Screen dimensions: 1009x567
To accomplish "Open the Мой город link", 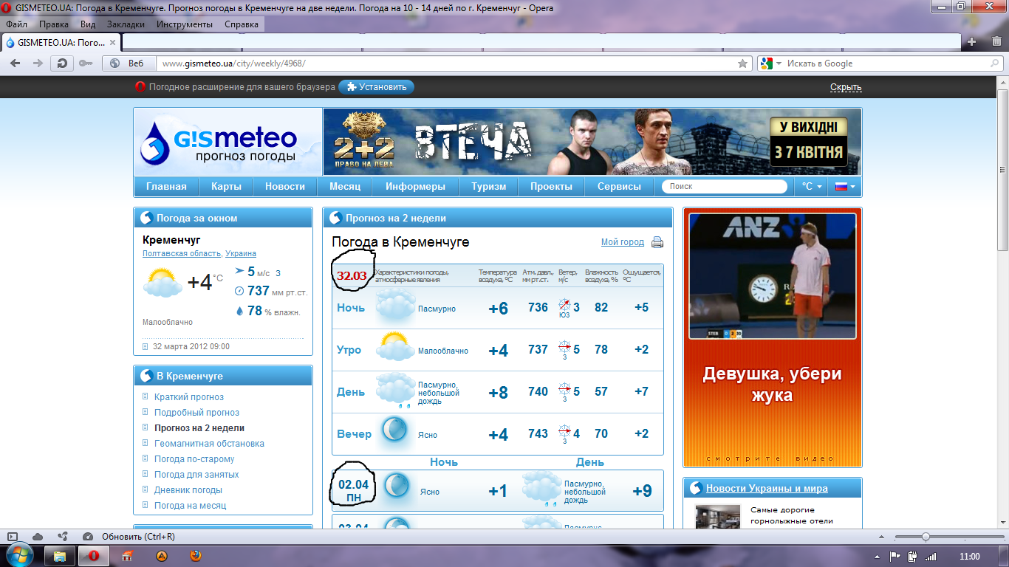I will point(623,242).
